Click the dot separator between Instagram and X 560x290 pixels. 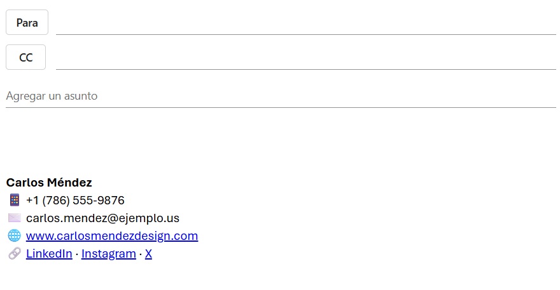[141, 254]
